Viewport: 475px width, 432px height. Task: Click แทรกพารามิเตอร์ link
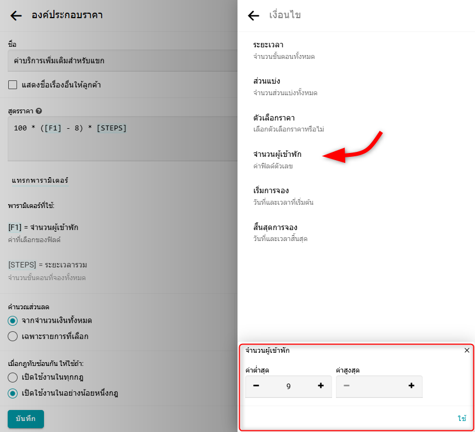click(40, 180)
